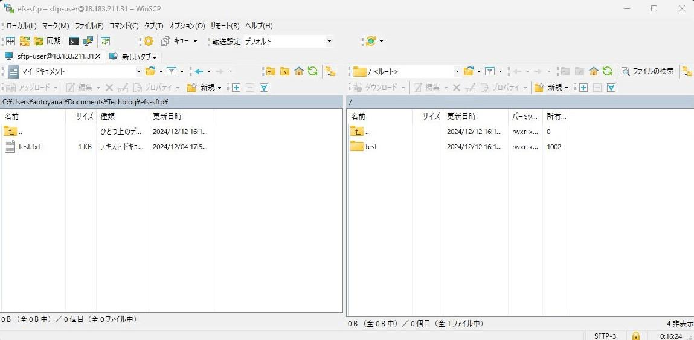Click the remote 新規 new button
Viewport: 694px width, 340px height.
[551, 88]
